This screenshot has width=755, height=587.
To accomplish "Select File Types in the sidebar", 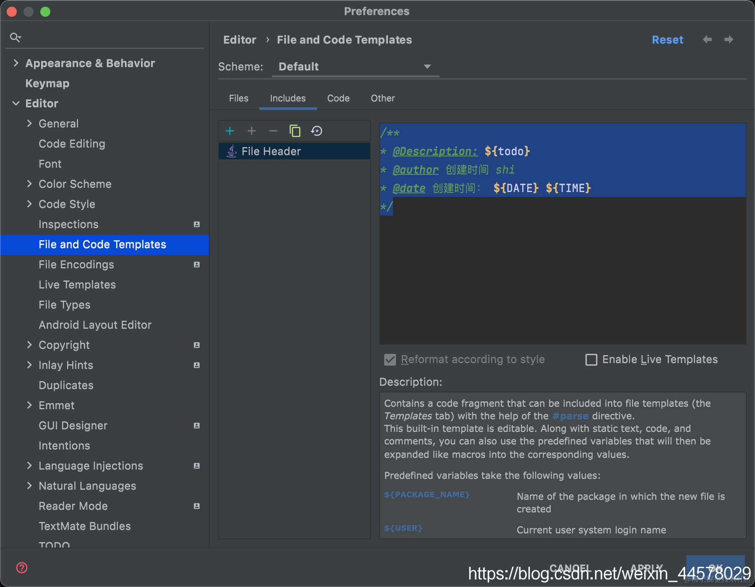I will (65, 305).
